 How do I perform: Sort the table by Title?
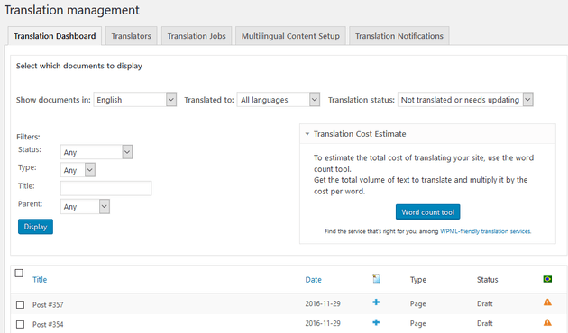[x=40, y=280]
